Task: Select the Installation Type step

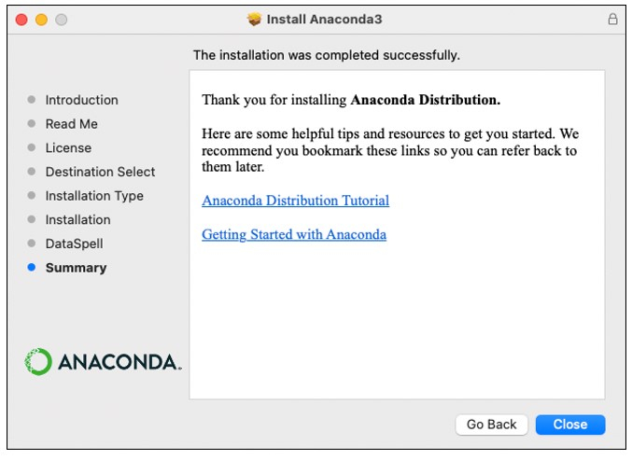Action: point(94,196)
